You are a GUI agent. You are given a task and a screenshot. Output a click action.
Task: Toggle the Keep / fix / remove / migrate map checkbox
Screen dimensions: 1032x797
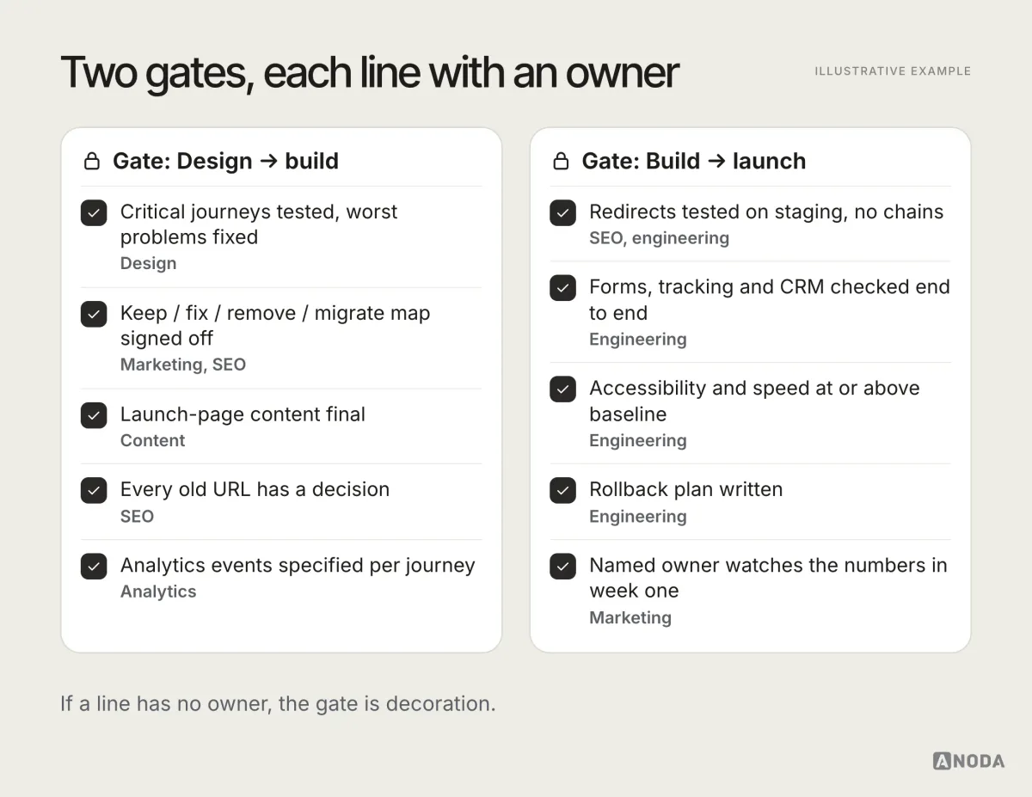tap(94, 314)
